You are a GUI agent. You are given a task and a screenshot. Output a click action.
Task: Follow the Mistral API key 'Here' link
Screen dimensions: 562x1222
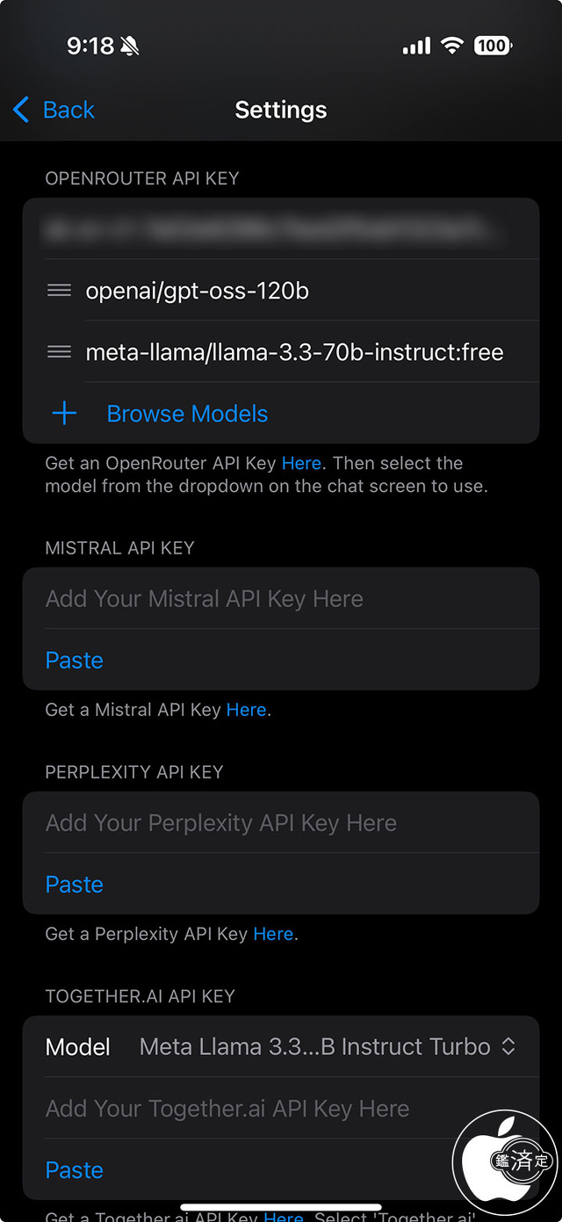point(246,710)
